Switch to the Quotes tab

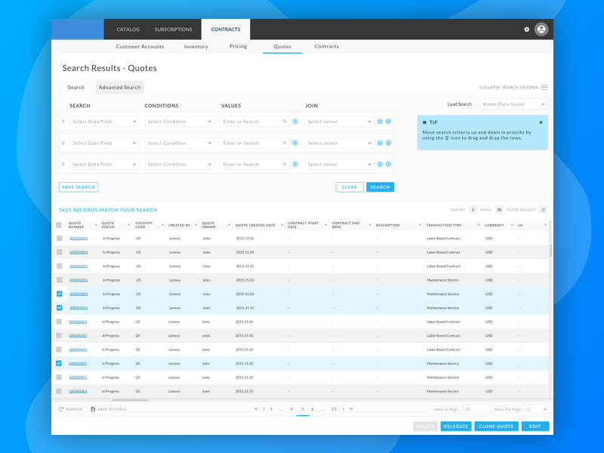[282, 46]
